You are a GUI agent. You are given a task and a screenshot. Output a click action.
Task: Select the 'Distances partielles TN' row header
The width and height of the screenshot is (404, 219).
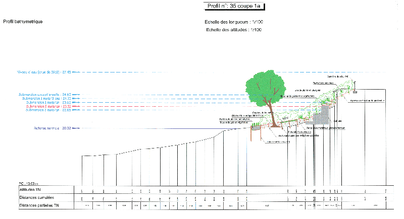coord(39,205)
